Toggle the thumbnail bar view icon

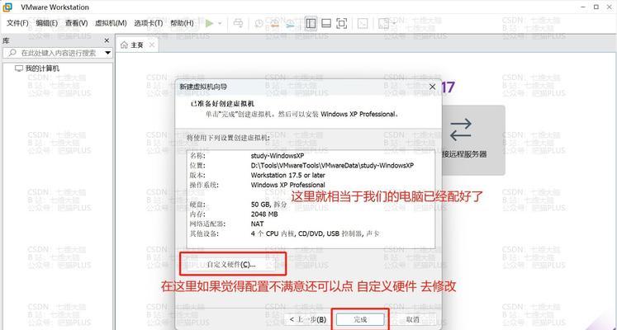326,24
